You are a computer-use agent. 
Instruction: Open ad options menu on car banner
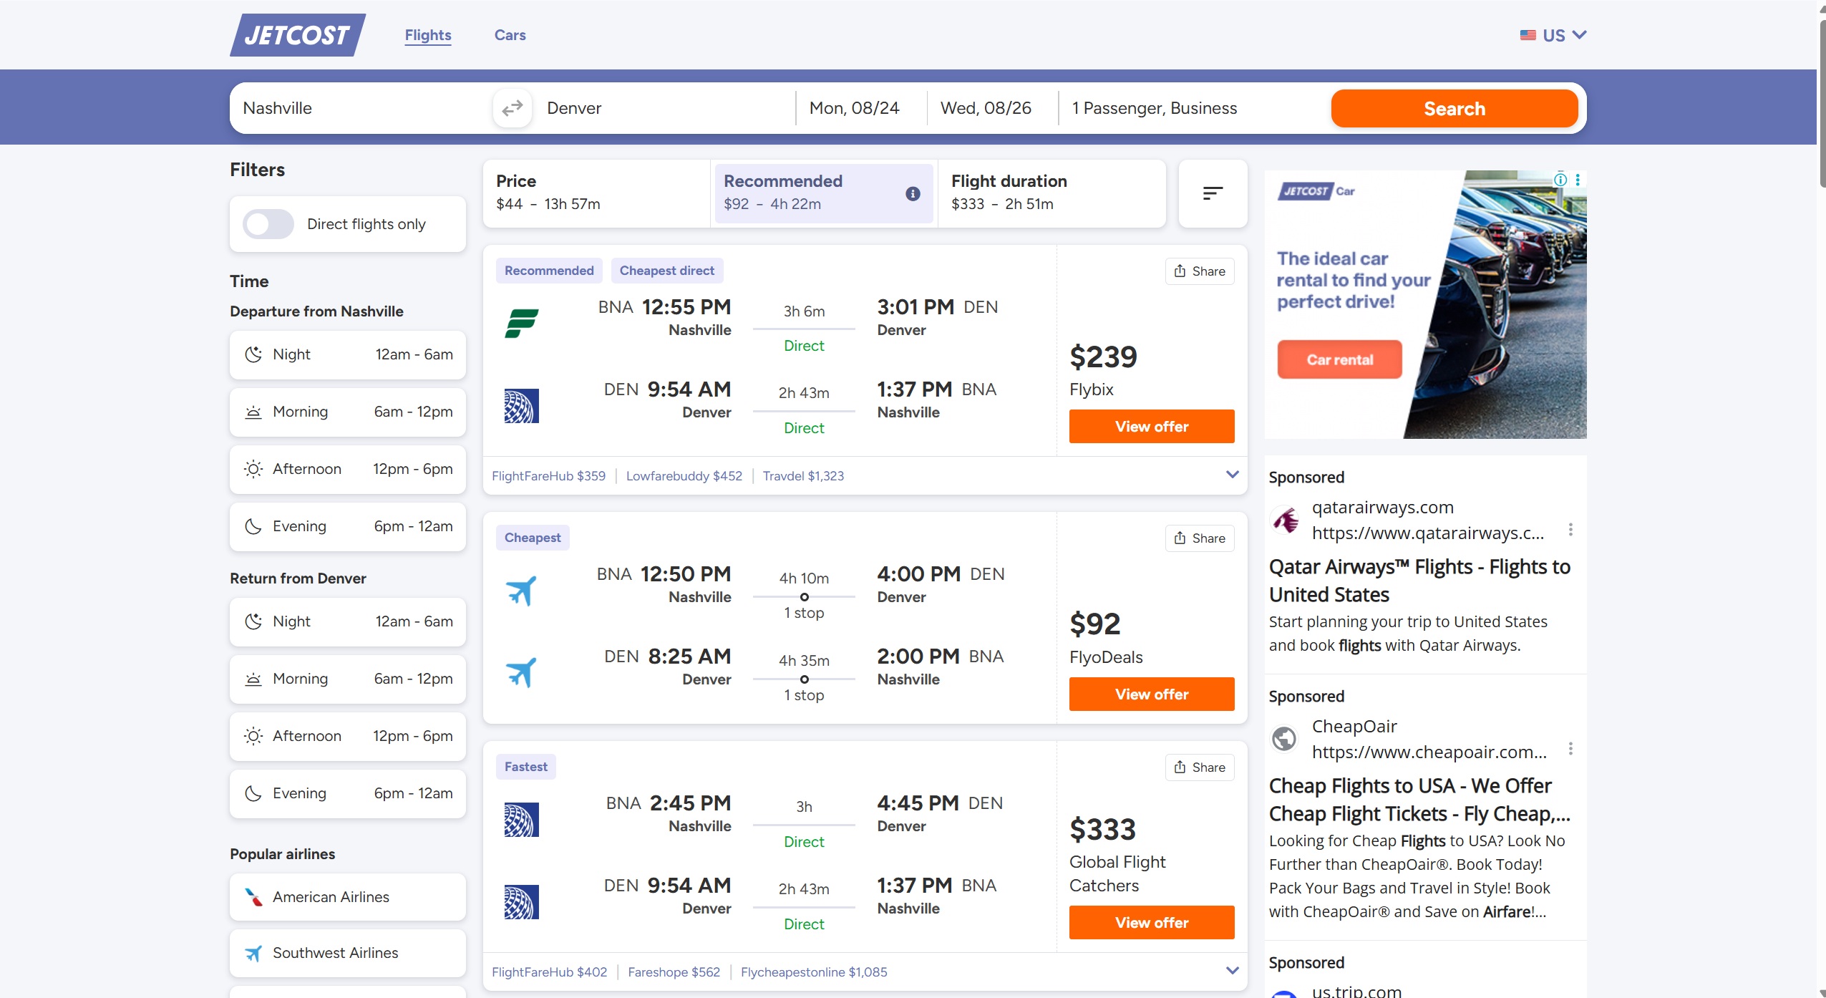[x=1578, y=180]
